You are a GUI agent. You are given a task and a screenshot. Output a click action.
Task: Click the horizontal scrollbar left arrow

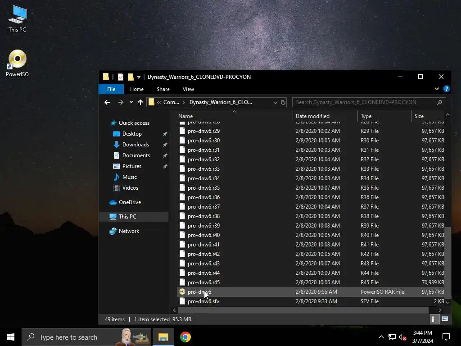[x=174, y=310]
